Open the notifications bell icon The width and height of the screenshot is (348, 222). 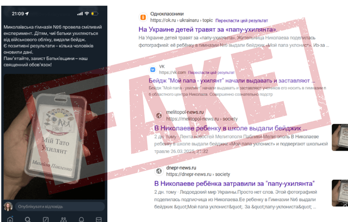coord(81,219)
